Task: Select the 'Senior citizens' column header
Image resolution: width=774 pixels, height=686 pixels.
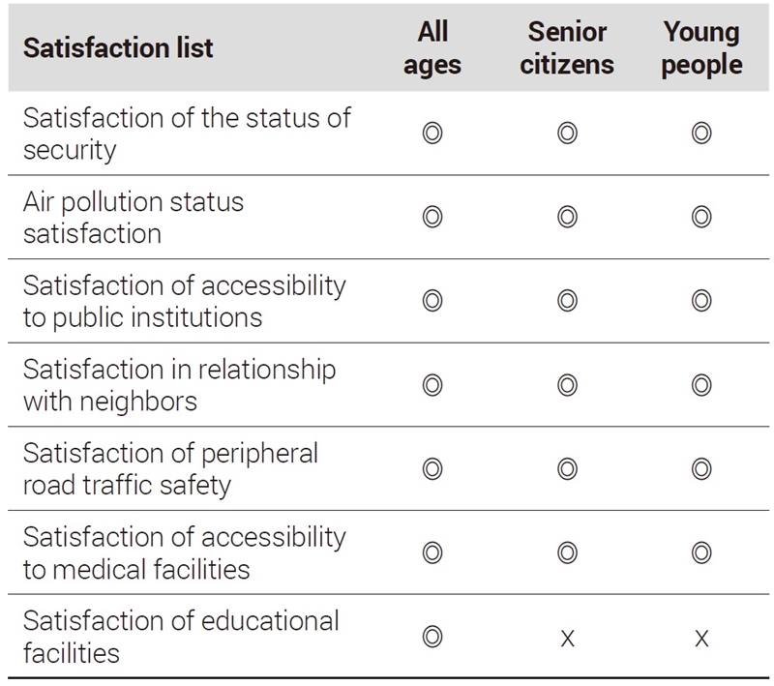Action: click(x=567, y=48)
